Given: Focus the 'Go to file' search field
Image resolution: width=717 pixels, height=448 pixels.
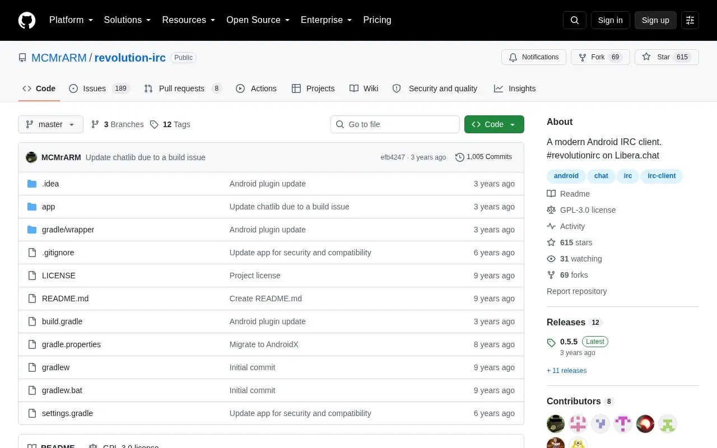Looking at the screenshot, I should [x=395, y=124].
